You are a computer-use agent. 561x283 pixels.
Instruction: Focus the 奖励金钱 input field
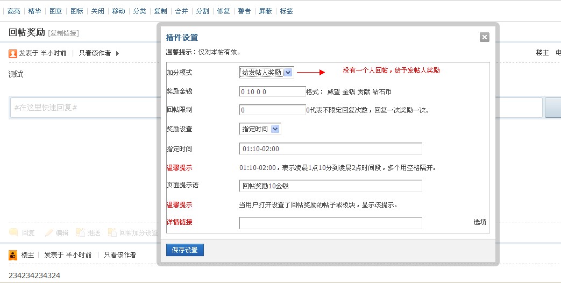tap(272, 91)
